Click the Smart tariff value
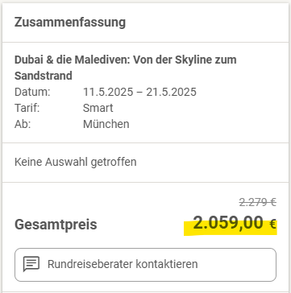The height and width of the screenshot is (293, 291). 98,108
